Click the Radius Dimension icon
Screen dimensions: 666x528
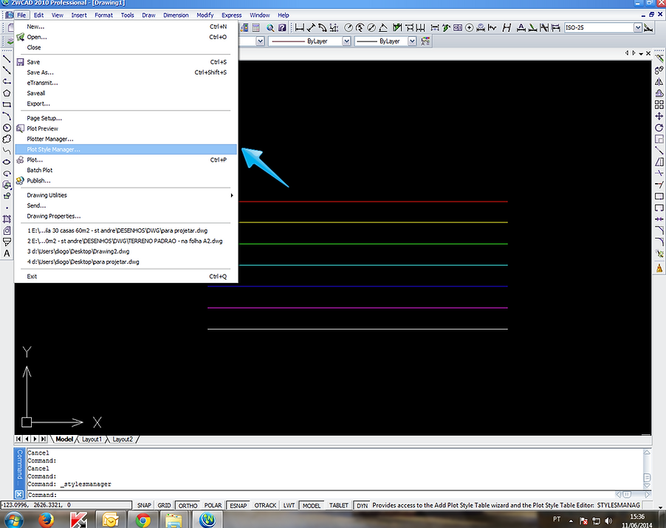[349, 27]
